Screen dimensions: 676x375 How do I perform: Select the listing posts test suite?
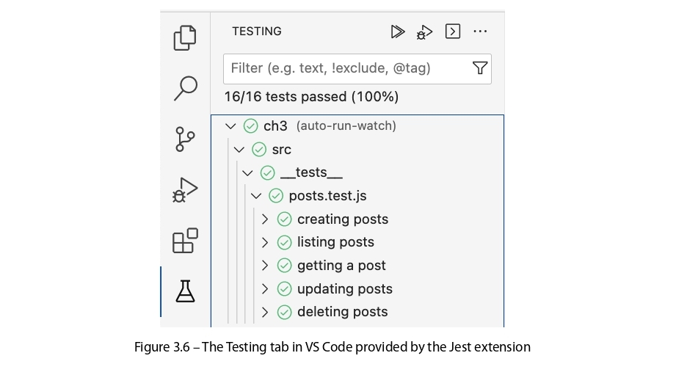pyautogui.click(x=335, y=242)
